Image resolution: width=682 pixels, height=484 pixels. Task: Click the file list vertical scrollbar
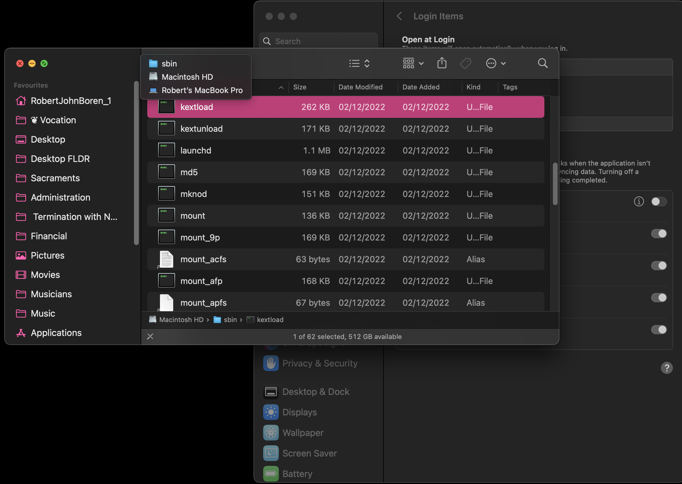(x=555, y=184)
